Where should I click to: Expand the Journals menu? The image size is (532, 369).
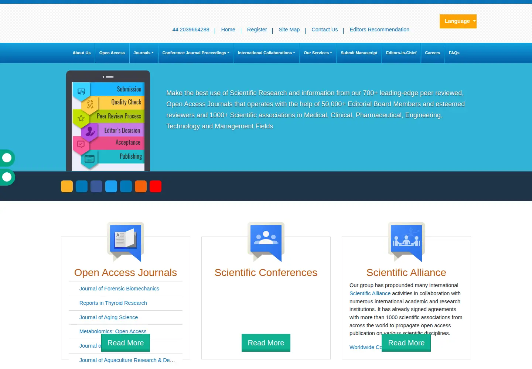[x=143, y=53]
